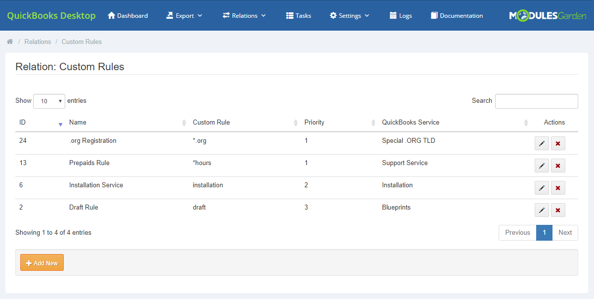Sort table by QuickBooks Service column
Image resolution: width=594 pixels, height=299 pixels.
454,123
